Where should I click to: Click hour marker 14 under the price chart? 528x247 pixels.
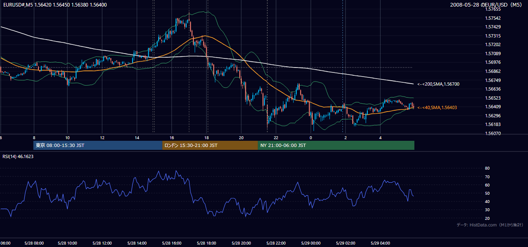click(x=138, y=137)
